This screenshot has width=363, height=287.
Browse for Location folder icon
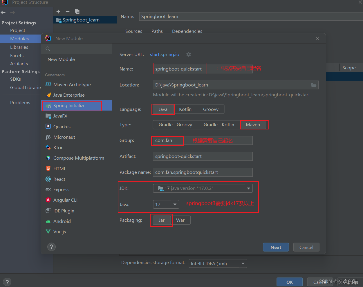click(x=314, y=85)
